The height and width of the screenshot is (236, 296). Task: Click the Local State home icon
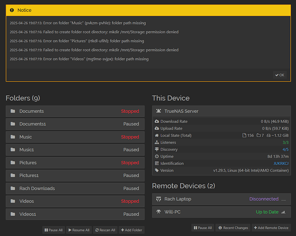click(157, 135)
